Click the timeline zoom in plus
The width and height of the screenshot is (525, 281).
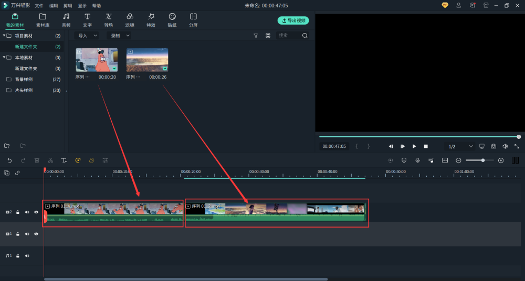(501, 160)
